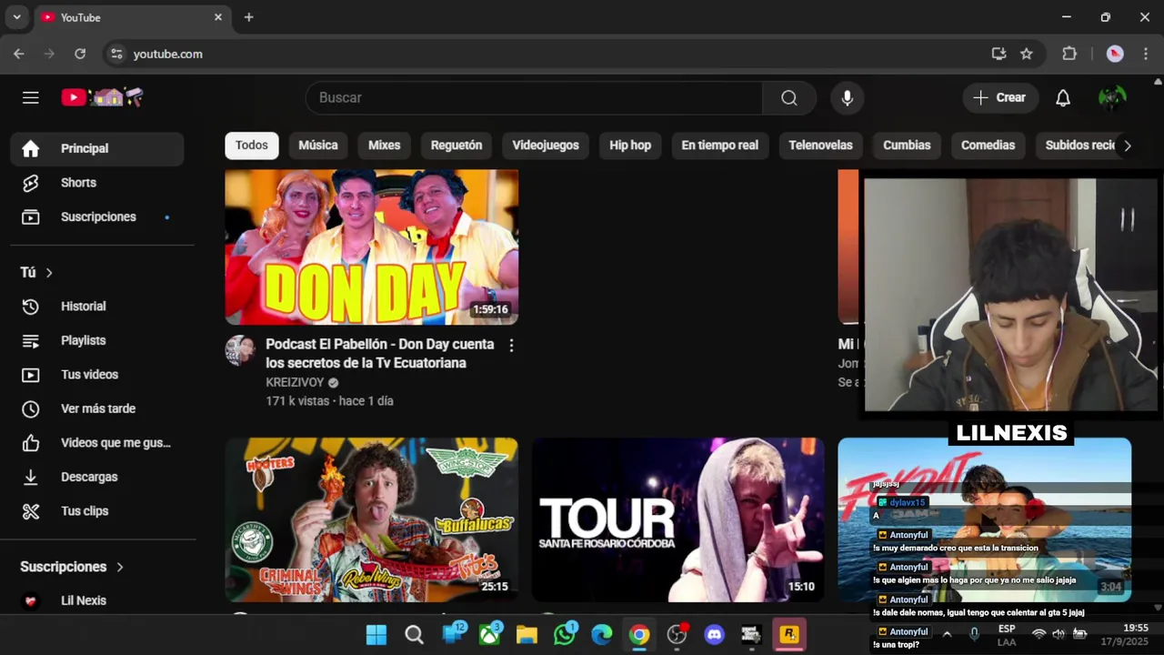Open Tus clips in sidebar
1164x655 pixels.
pyautogui.click(x=97, y=511)
